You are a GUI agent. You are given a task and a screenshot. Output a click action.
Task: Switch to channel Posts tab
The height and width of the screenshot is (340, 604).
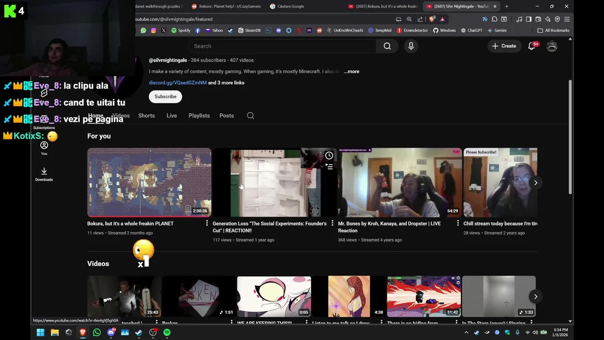(226, 116)
